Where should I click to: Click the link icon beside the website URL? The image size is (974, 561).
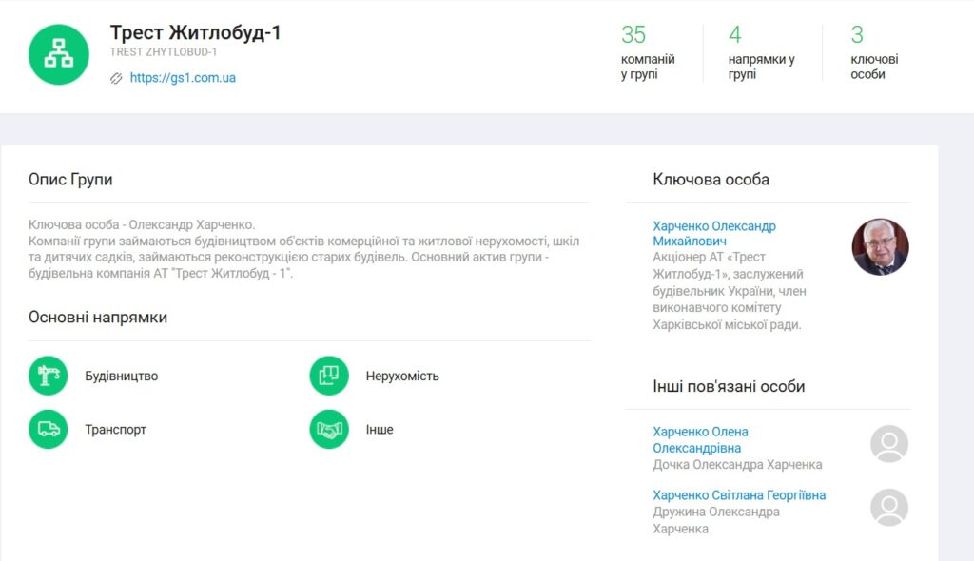pyautogui.click(x=116, y=78)
